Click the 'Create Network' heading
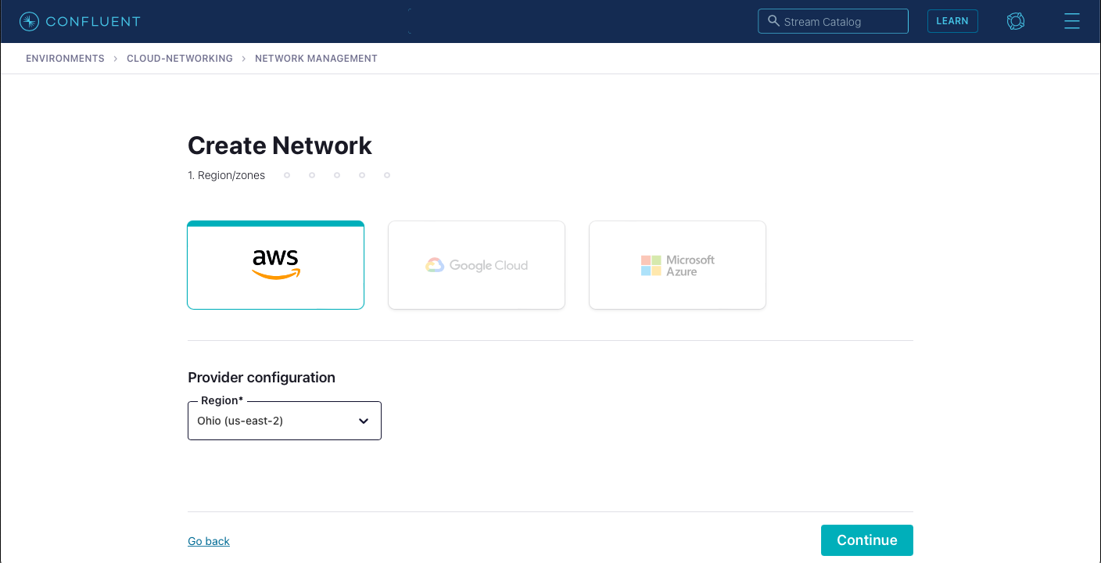Viewport: 1101px width, 563px height. 280,145
